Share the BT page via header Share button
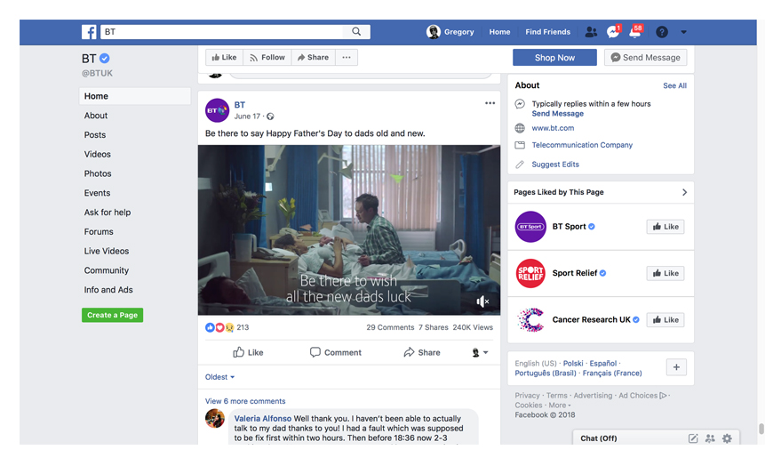781x466 pixels. [x=314, y=57]
